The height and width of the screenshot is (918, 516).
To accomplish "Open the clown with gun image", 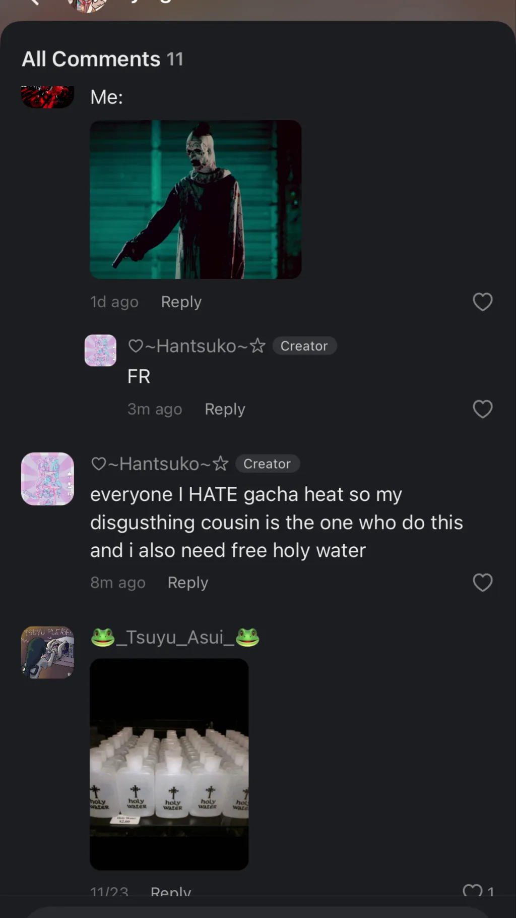I will tap(196, 199).
